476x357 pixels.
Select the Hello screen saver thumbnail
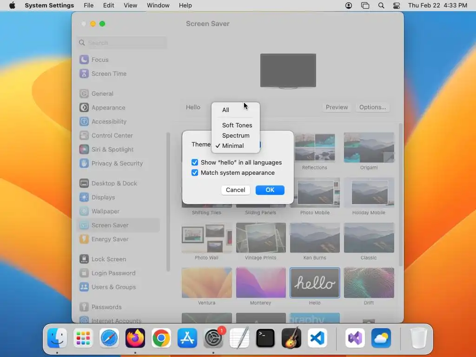(315, 283)
